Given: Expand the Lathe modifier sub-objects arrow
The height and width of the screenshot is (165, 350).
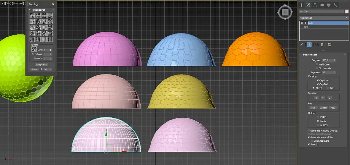Looking at the screenshot, I should coord(306,23).
